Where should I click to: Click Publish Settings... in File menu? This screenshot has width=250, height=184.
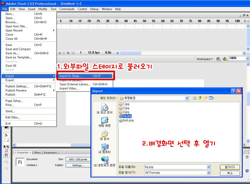click(28, 86)
